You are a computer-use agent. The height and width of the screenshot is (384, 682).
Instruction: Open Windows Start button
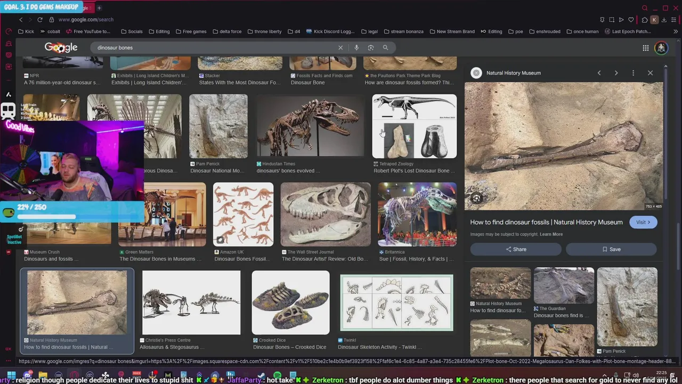[x=11, y=375]
